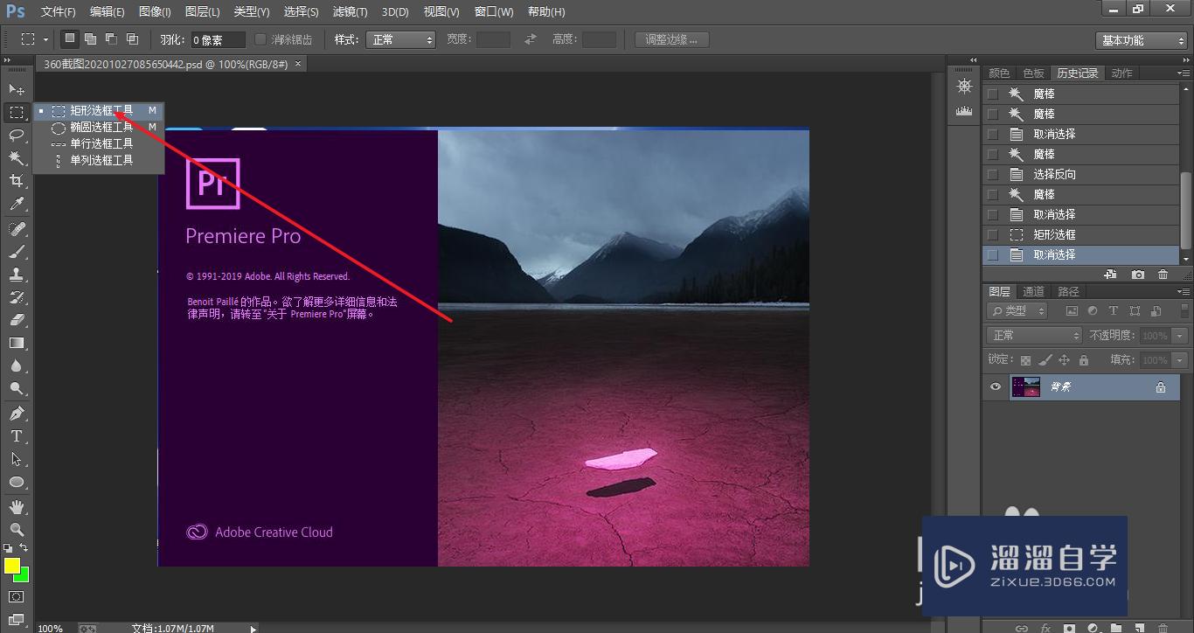Viewport: 1194px width, 633px height.
Task: Open the 文件(F) menu
Action: point(59,12)
